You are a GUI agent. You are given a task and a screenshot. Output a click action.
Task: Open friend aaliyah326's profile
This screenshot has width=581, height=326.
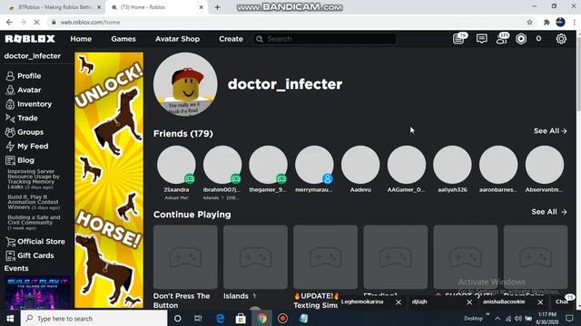[x=452, y=165]
